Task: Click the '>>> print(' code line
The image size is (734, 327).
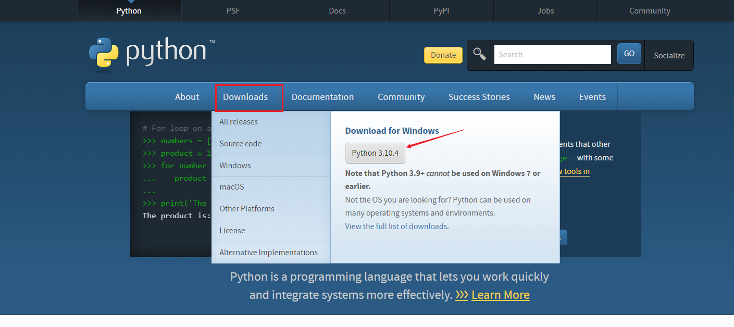Action: (x=175, y=203)
